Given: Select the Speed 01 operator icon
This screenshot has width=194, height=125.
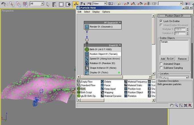Looking at the screenshot, I should click(87, 59).
